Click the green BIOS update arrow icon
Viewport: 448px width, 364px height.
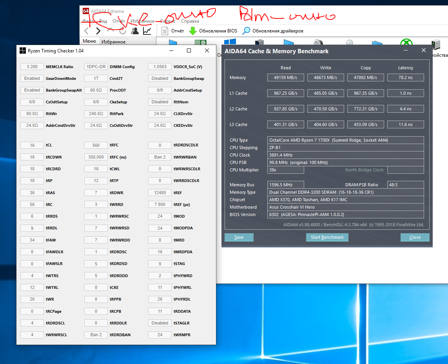(193, 31)
